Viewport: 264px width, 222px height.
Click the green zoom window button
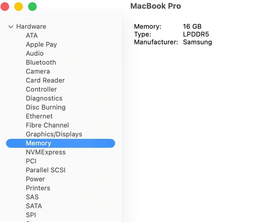point(32,6)
